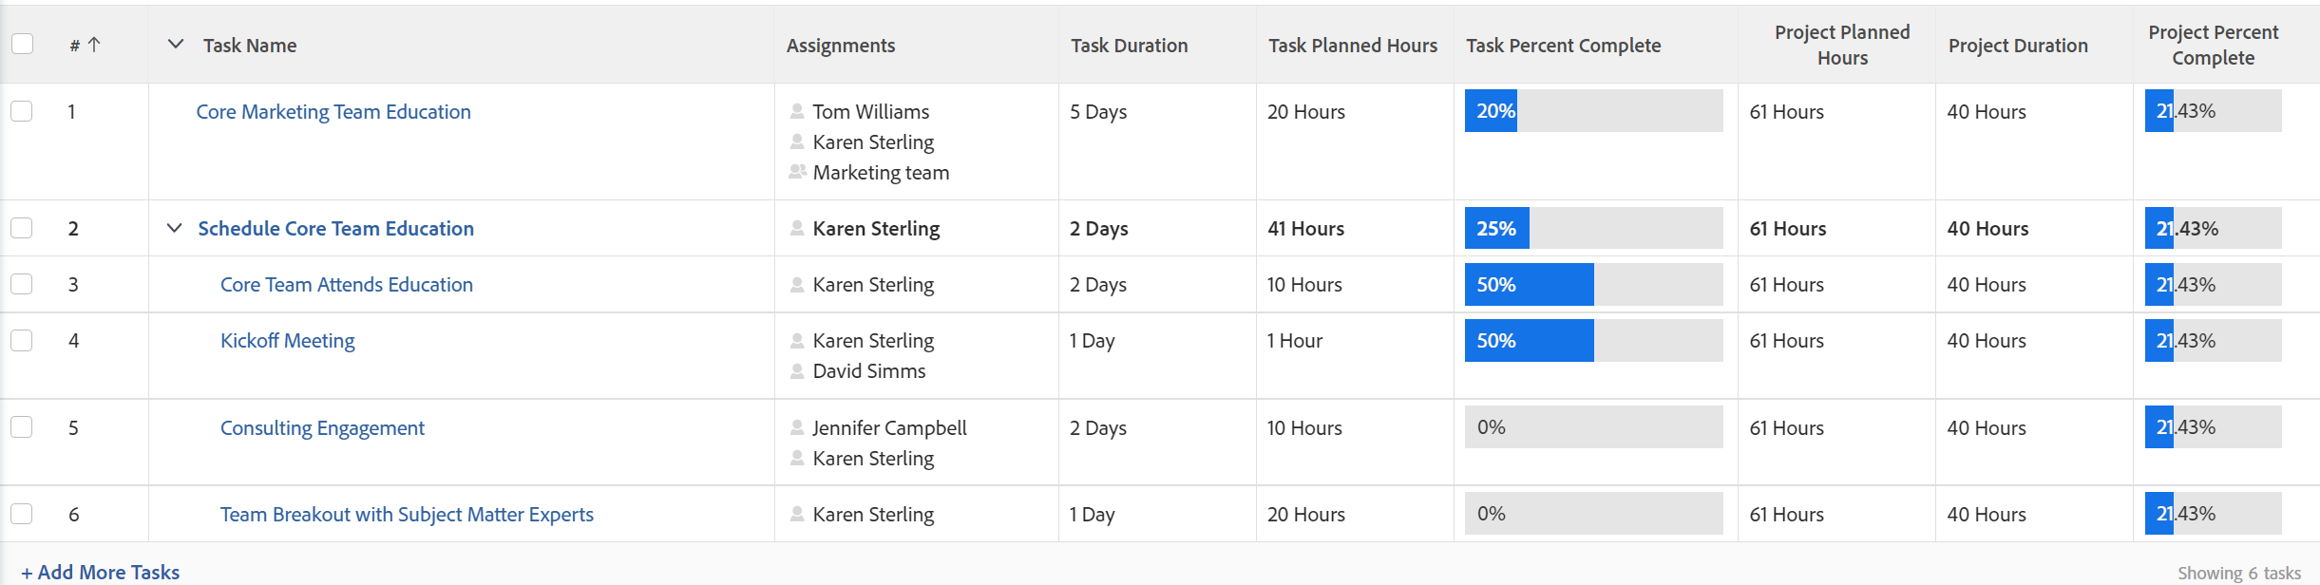This screenshot has height=585, width=2320.
Task: Open the Kickoff Meeting task link
Action: tap(287, 341)
